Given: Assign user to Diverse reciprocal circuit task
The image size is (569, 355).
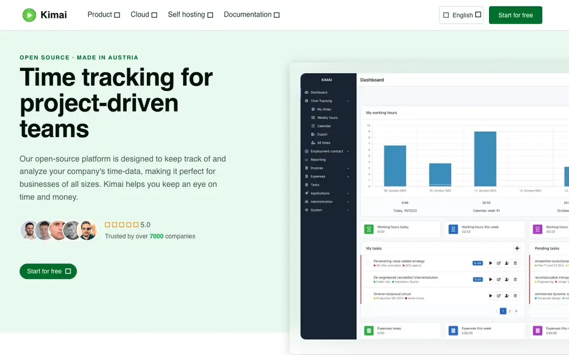Looking at the screenshot, I should (507, 296).
